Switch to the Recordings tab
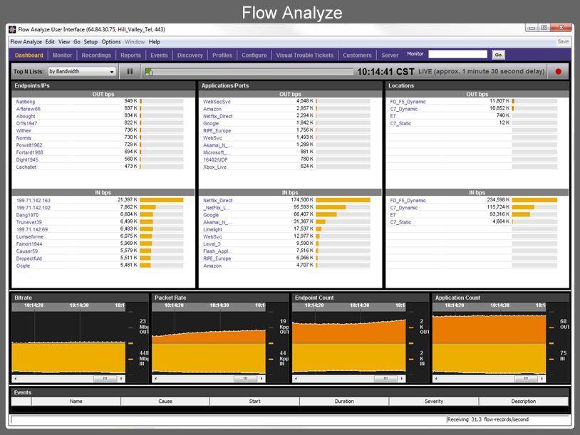 (96, 55)
